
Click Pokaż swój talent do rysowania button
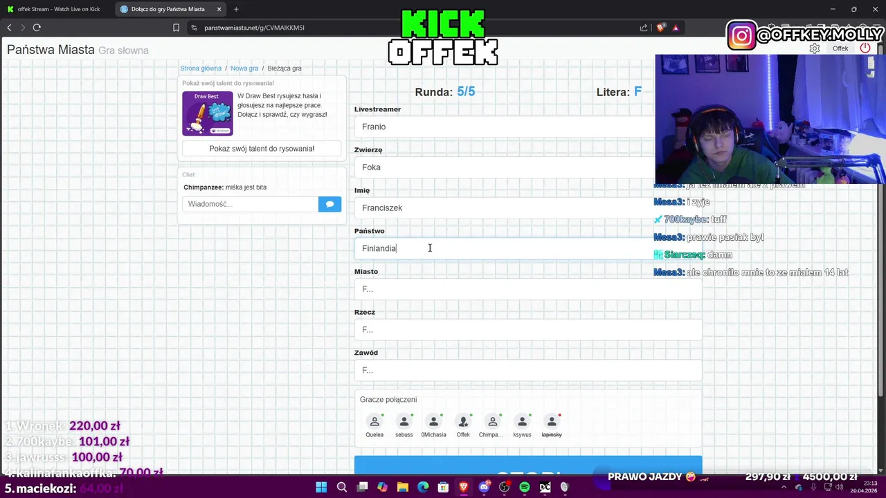click(x=262, y=149)
